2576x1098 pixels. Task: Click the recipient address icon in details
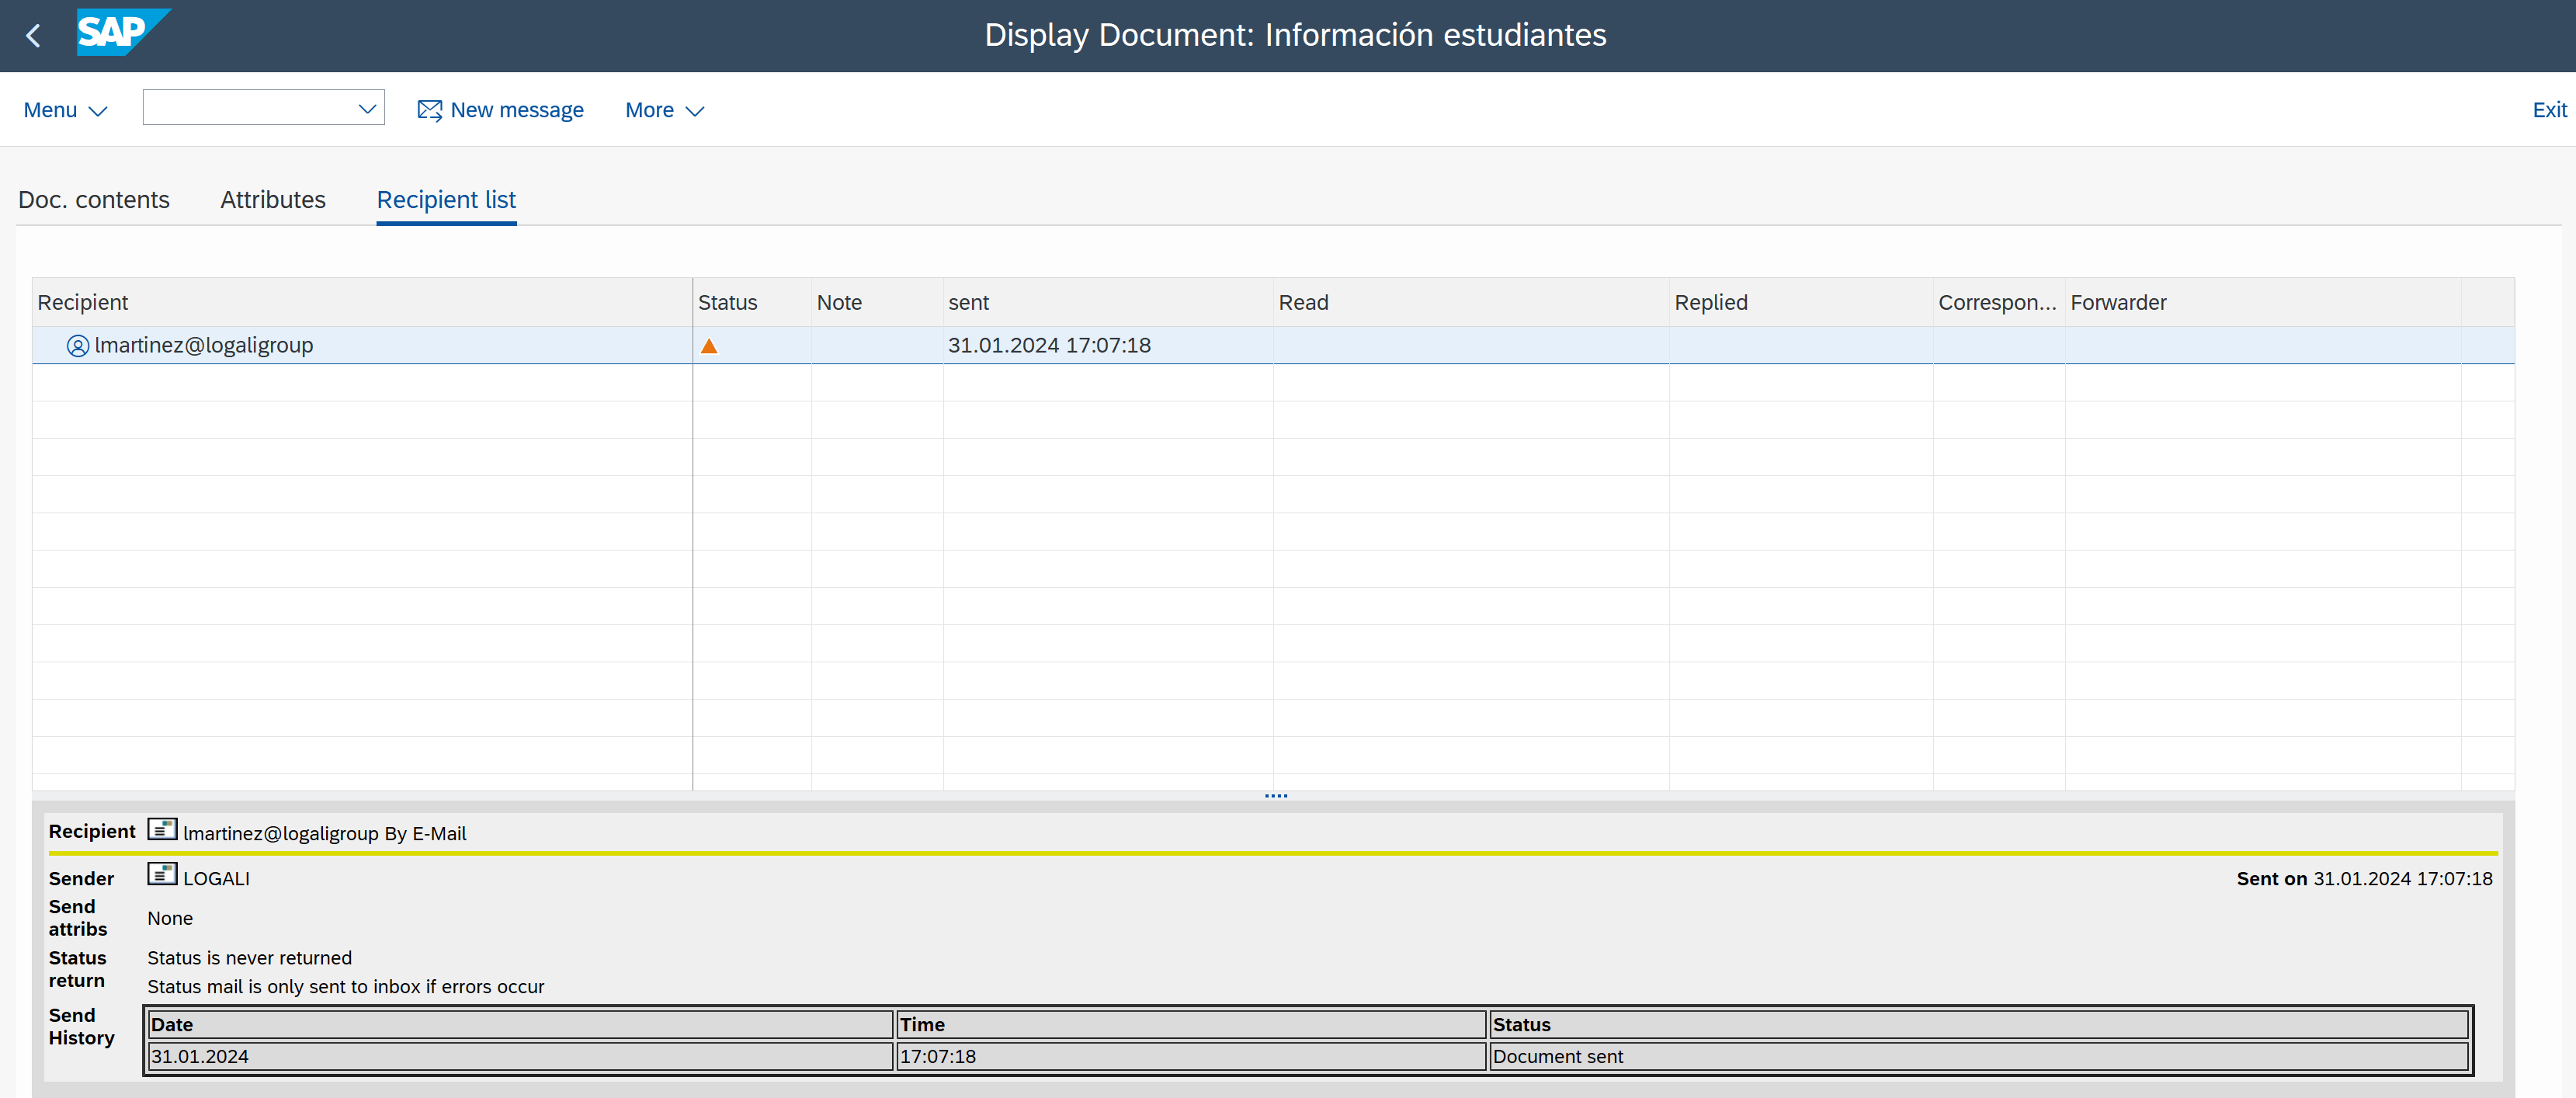pyautogui.click(x=162, y=830)
